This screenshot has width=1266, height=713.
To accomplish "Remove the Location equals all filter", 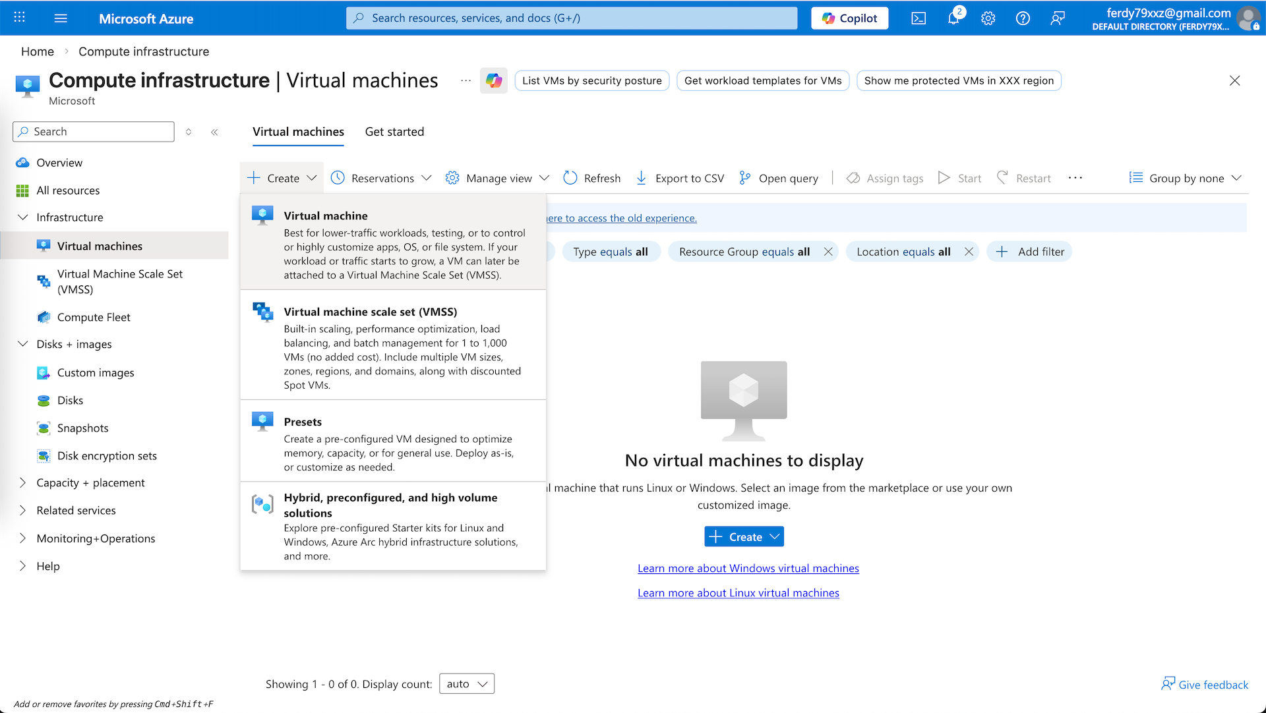I will (969, 252).
